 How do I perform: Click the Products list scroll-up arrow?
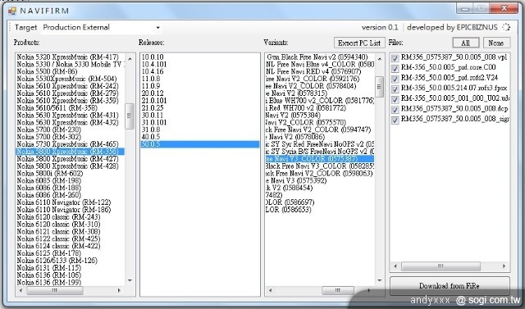point(130,59)
